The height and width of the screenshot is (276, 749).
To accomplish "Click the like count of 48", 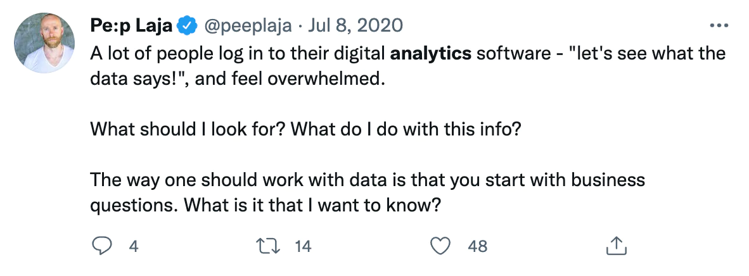I will pyautogui.click(x=477, y=246).
